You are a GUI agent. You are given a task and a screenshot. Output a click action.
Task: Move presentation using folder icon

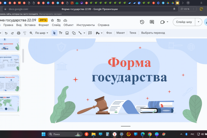(59, 20)
